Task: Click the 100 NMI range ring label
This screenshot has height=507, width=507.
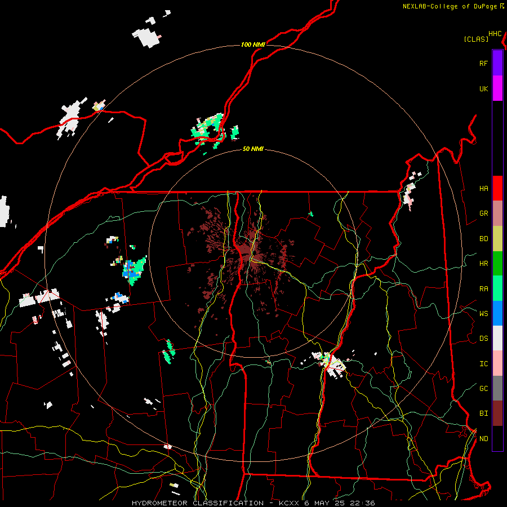Action: tap(253, 45)
